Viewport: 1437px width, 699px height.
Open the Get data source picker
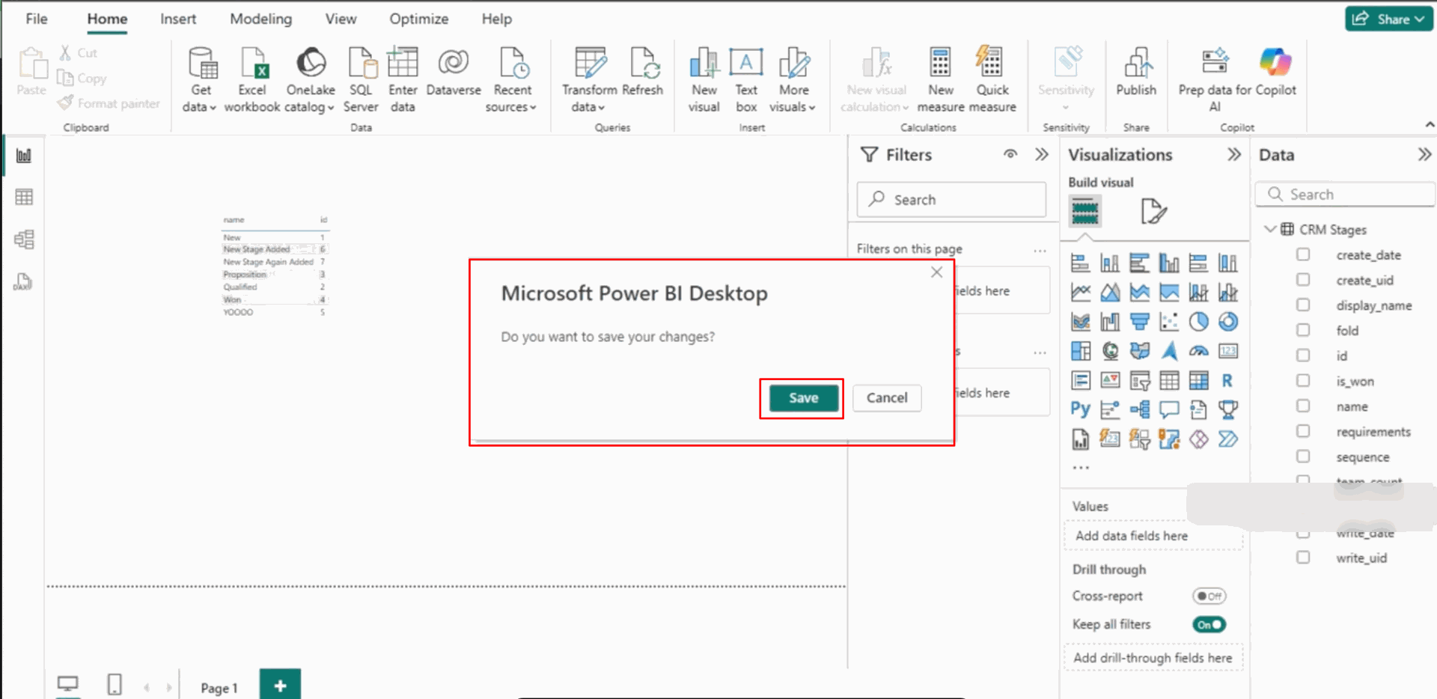[201, 80]
